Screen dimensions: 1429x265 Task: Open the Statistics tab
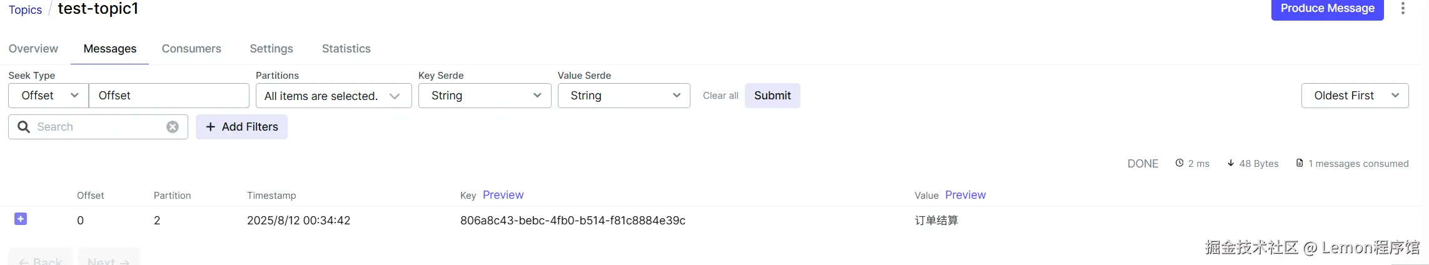coord(346,49)
